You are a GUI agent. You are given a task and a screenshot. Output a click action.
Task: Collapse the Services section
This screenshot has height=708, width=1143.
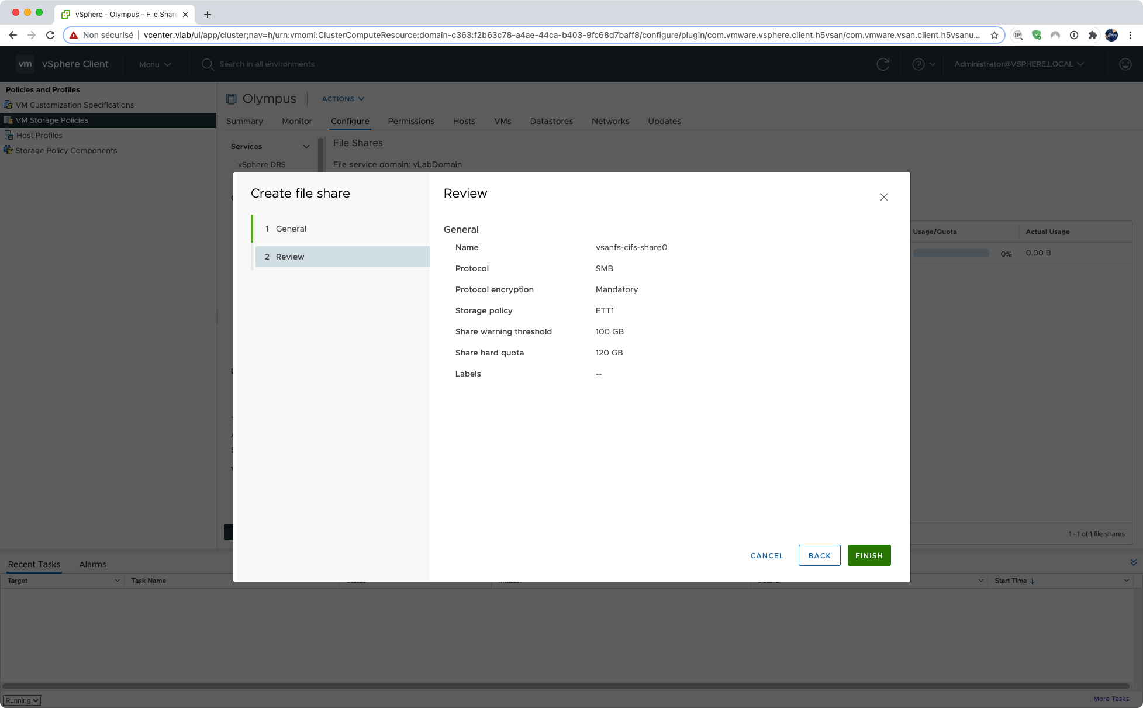click(x=306, y=146)
